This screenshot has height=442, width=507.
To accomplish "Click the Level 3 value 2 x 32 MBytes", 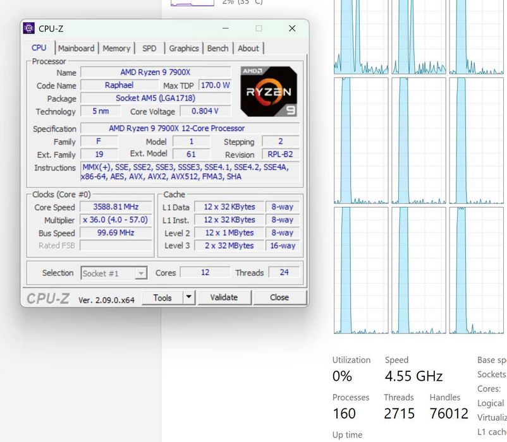I will pyautogui.click(x=229, y=246).
